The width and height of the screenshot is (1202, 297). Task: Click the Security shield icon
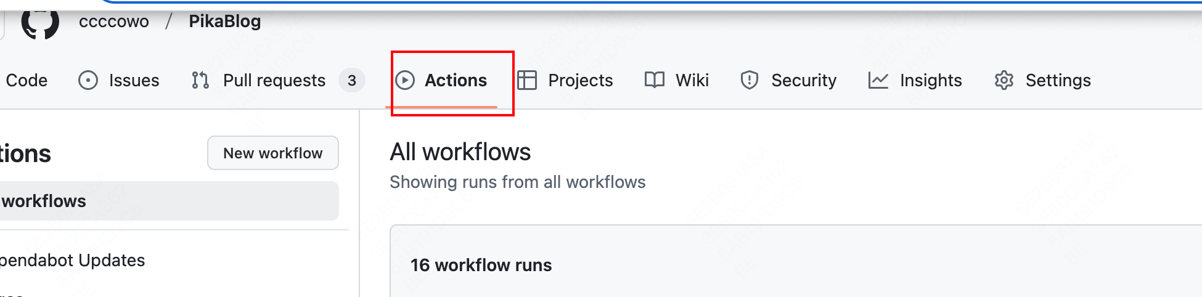750,80
